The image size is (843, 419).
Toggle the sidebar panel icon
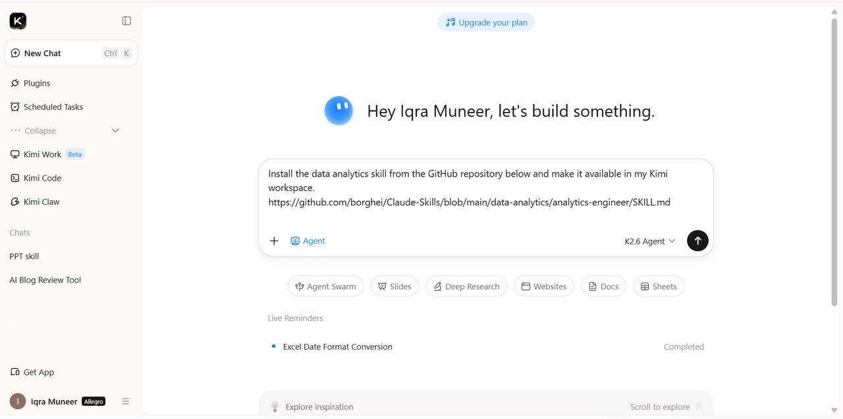point(126,21)
